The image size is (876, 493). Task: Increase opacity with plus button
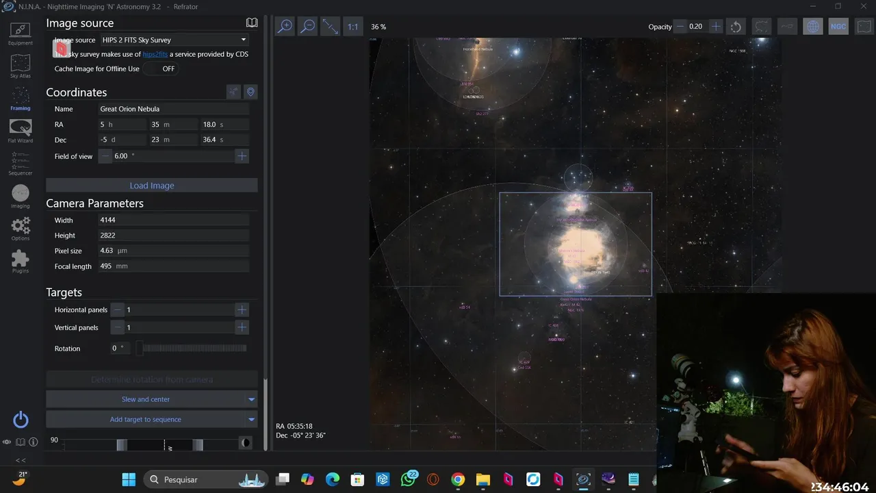(716, 27)
